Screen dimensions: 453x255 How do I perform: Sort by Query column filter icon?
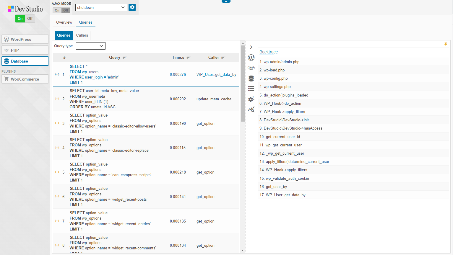[125, 57]
